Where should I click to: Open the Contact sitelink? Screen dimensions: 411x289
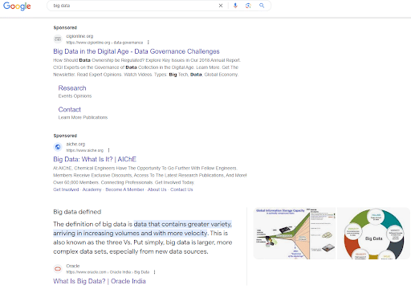tap(70, 109)
